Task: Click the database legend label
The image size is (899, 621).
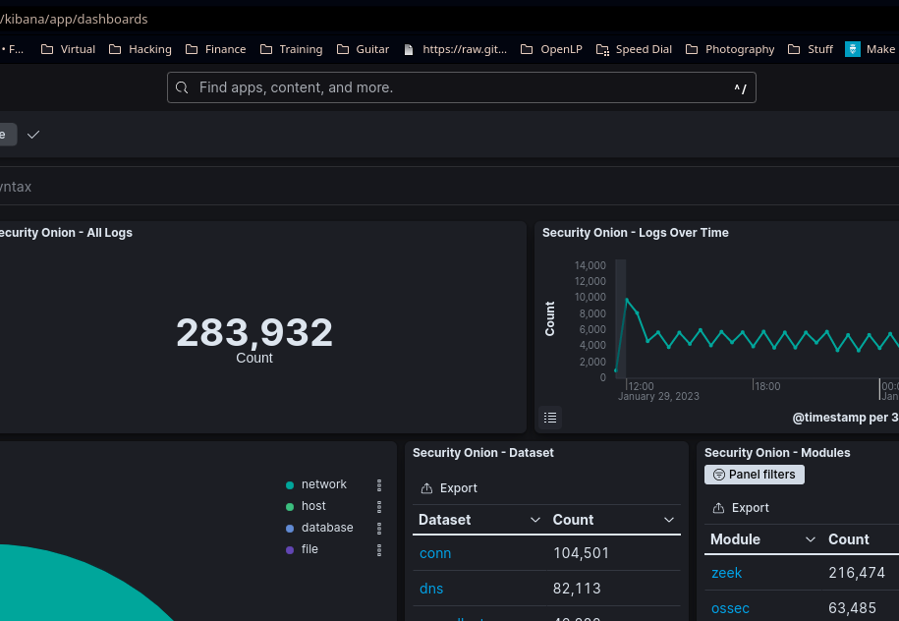Action: tap(327, 528)
